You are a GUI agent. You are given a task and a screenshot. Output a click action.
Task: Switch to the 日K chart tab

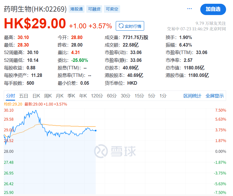pos(36,96)
